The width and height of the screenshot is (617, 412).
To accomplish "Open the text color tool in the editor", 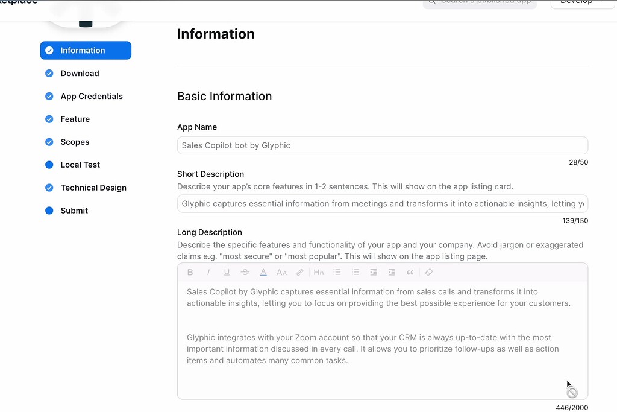I will [x=263, y=272].
